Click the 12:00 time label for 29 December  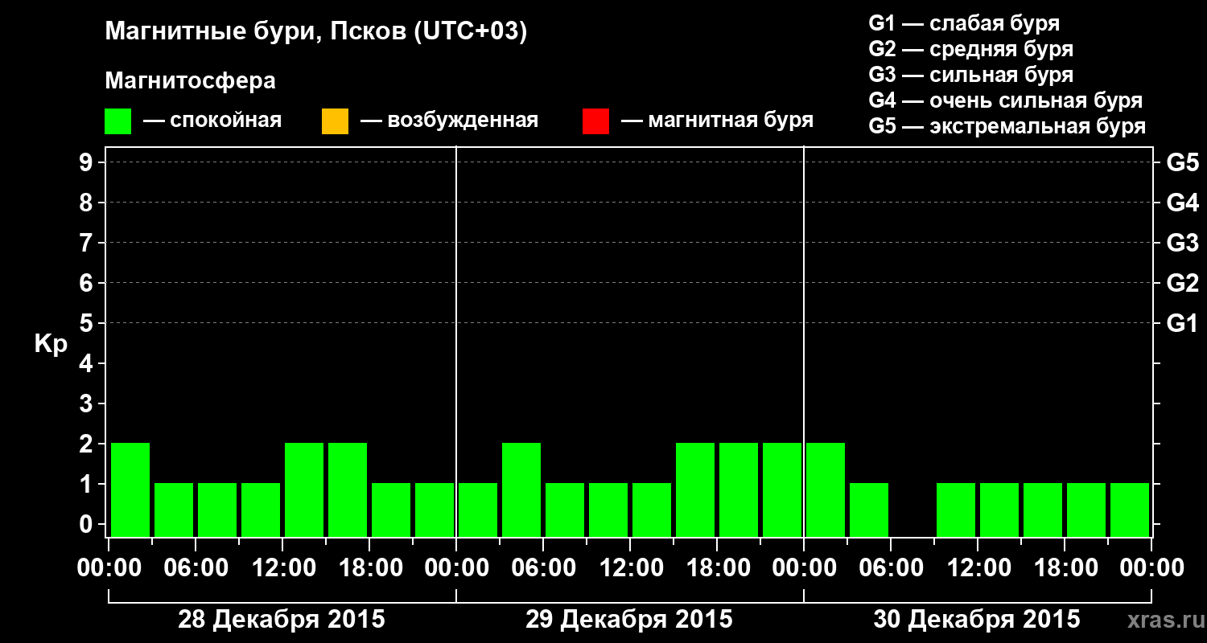pos(630,568)
